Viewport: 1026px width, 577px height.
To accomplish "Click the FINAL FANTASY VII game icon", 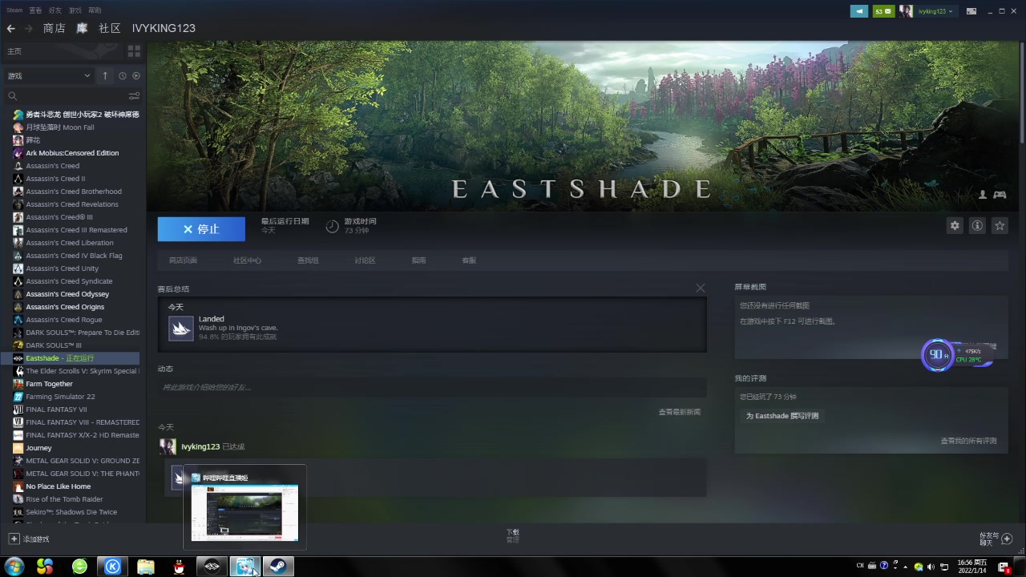I will click(18, 410).
